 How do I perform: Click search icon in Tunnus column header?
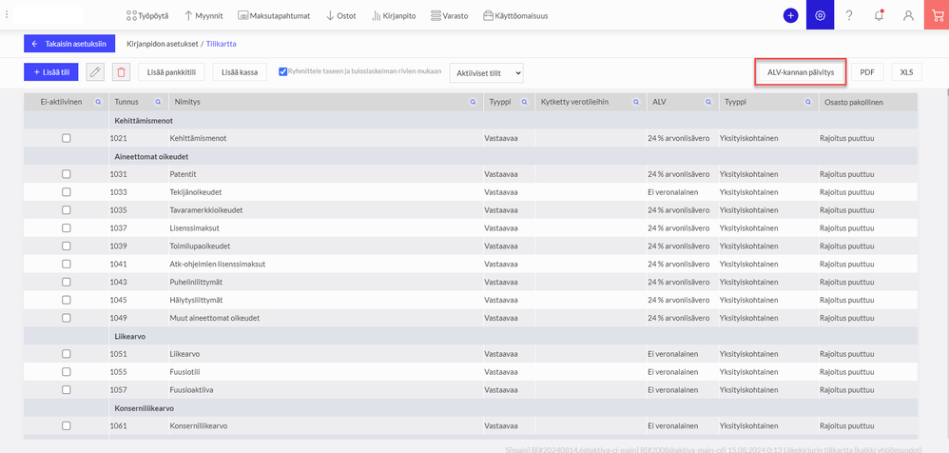[x=158, y=103]
